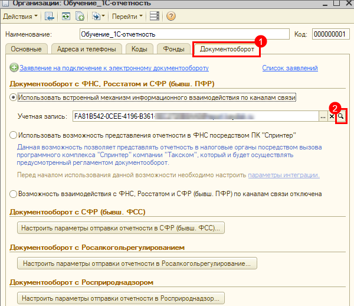Switch to the Основные tab
The image size is (354, 306).
[x=25, y=49]
